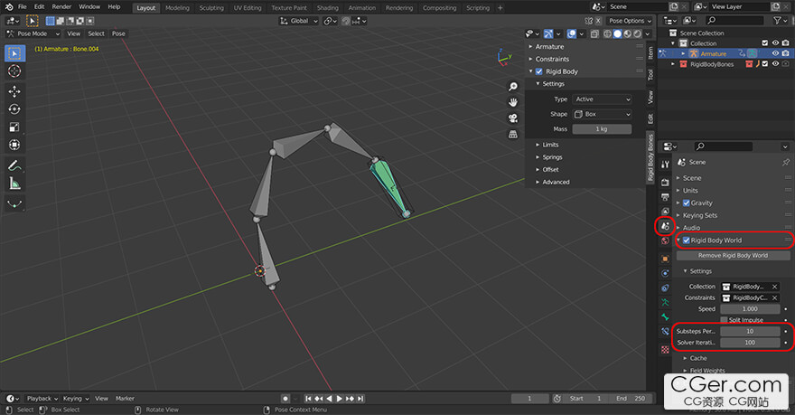Switch to the Modeling workspace tab
This screenshot has height=415, width=795.
coord(177,7)
